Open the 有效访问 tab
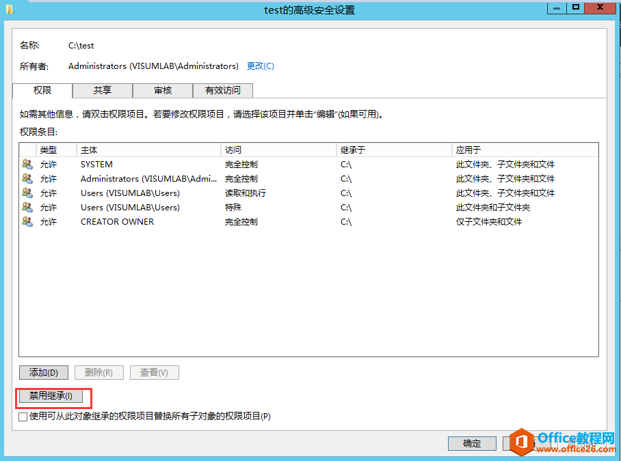Viewport: 621px width, 461px height. click(x=223, y=91)
